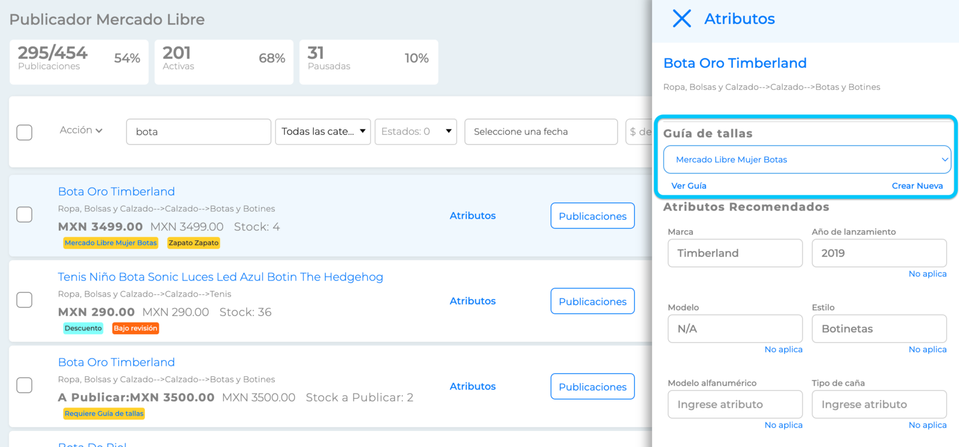Viewport: 959px width, 447px height.
Task: Click the Modelo alfanumérico input field
Action: tap(735, 404)
